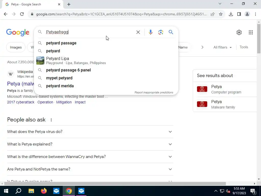Open the Google apps grid
This screenshot has height=196, width=261.
(x=251, y=32)
